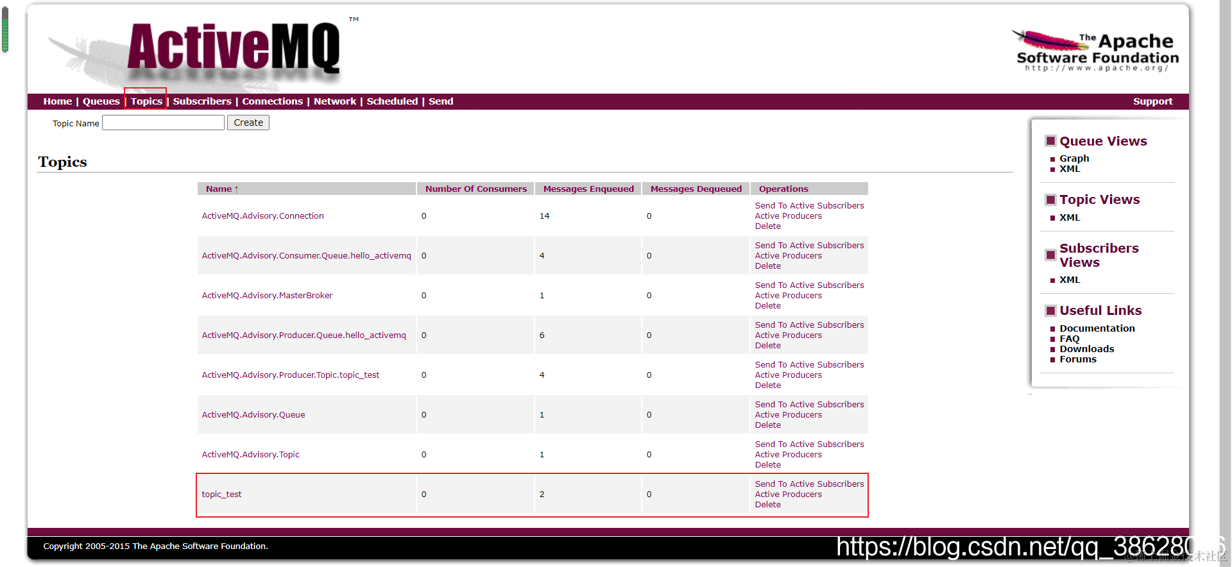
Task: Delete the ActiveMQ.Advisory.Queue topic
Action: tap(767, 425)
